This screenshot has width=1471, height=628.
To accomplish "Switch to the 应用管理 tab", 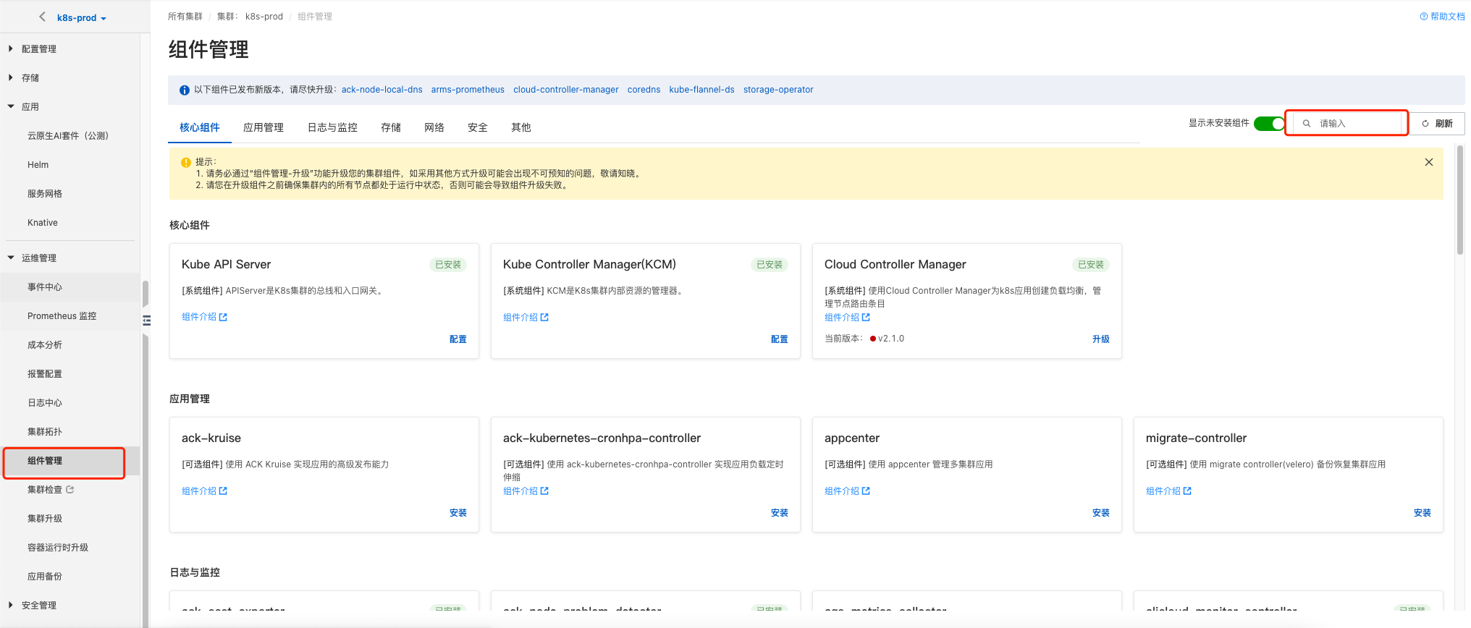I will pos(264,127).
